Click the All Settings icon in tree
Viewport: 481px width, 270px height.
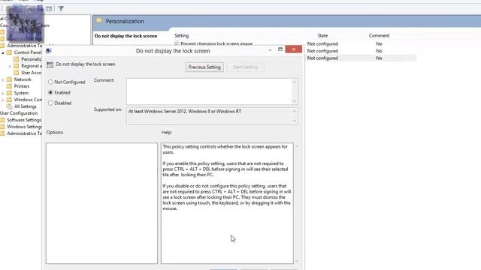[x=10, y=106]
